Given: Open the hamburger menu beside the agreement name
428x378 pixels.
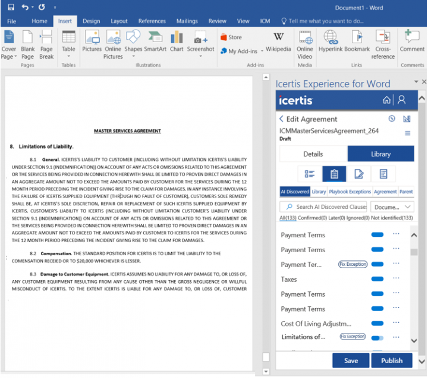Looking at the screenshot, I should [x=408, y=134].
